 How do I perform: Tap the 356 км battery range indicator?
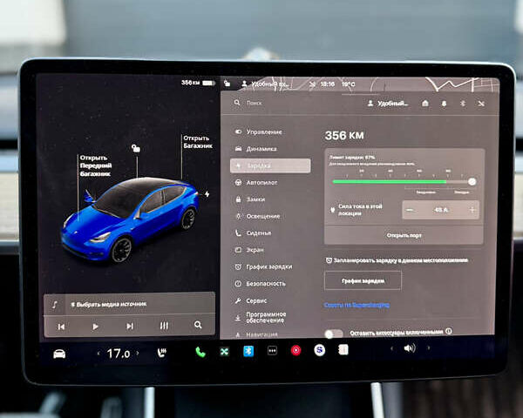[x=198, y=83]
